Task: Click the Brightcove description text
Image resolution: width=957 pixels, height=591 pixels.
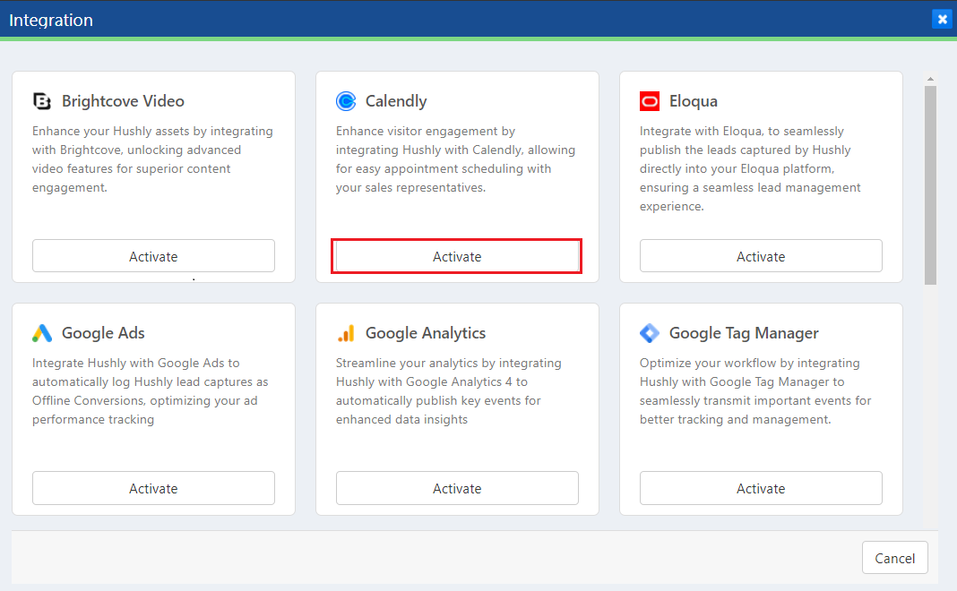Action: tap(152, 159)
